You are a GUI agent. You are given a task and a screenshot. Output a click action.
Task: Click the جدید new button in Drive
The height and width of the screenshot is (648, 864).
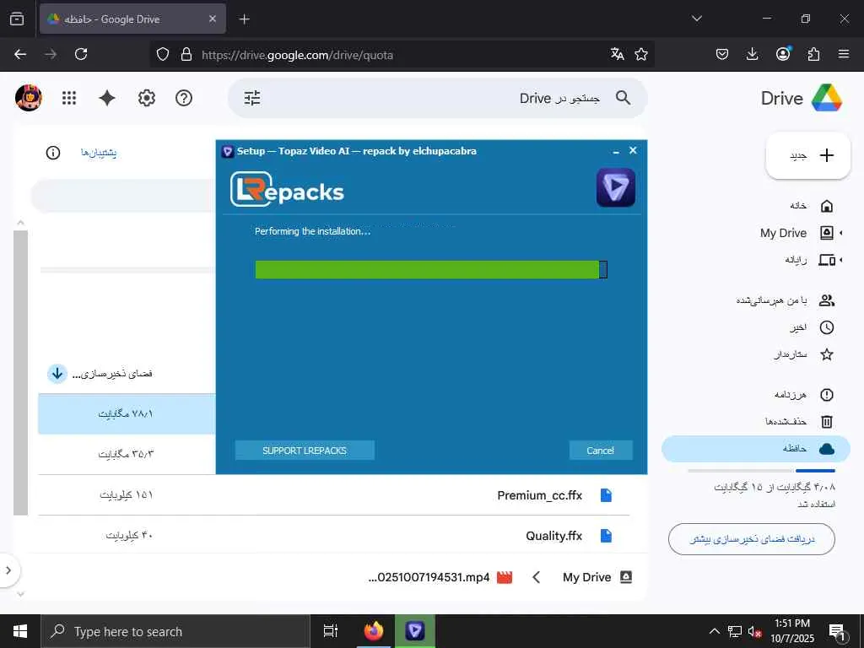point(807,155)
